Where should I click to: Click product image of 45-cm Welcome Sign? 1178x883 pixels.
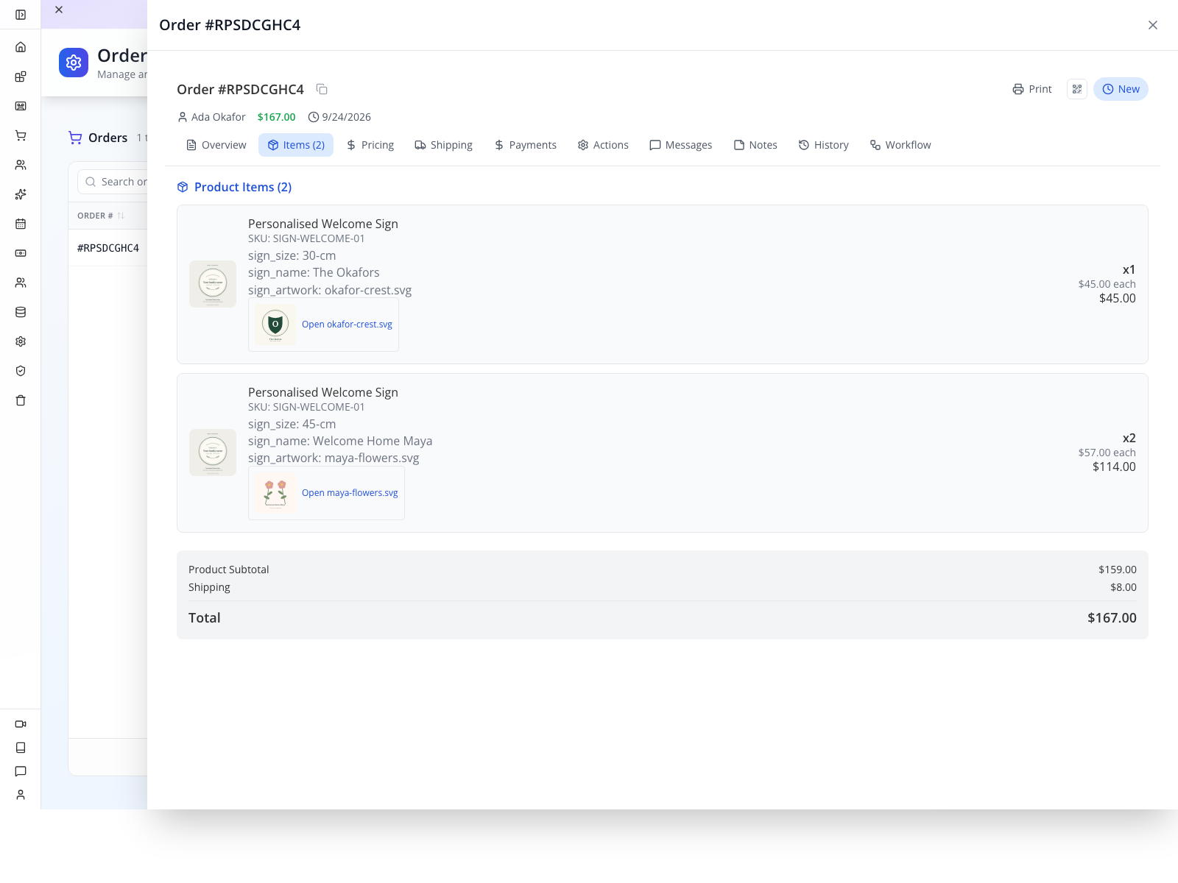pyautogui.click(x=213, y=453)
